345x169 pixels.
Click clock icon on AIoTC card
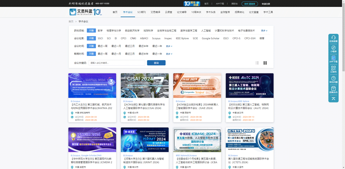pyautogui.click(x=229, y=117)
